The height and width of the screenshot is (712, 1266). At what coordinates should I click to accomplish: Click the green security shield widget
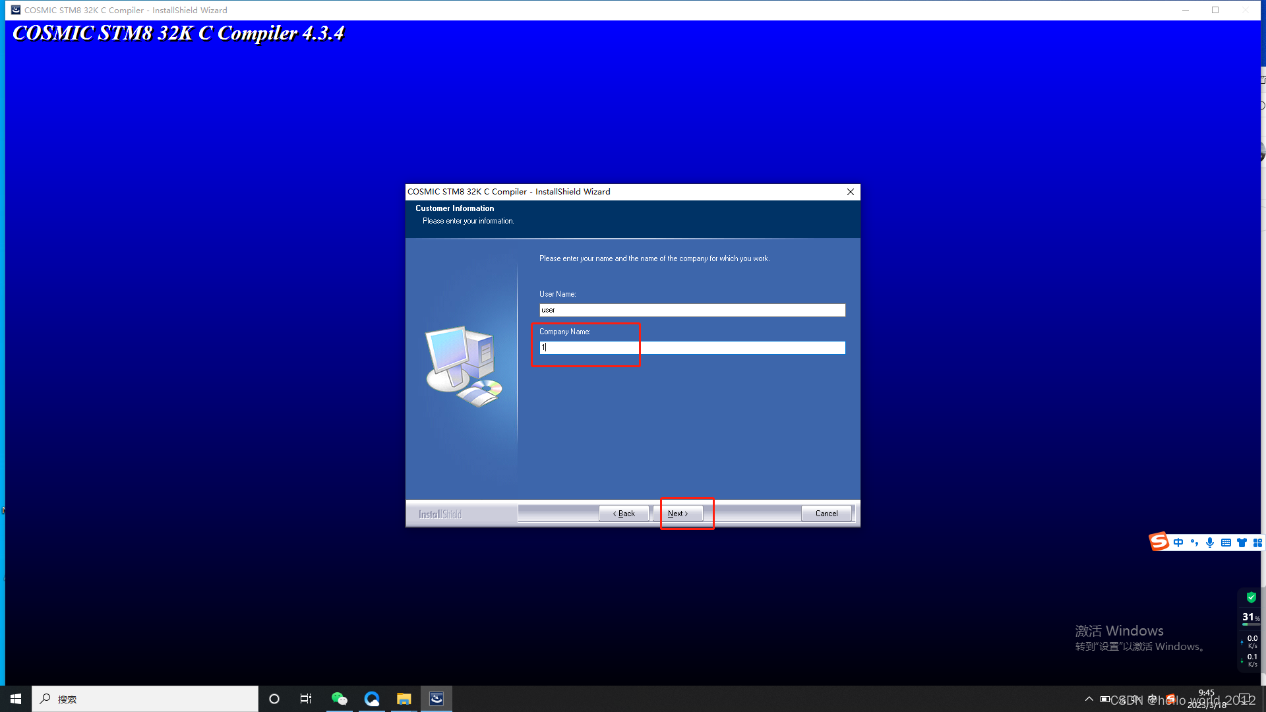click(x=1251, y=597)
